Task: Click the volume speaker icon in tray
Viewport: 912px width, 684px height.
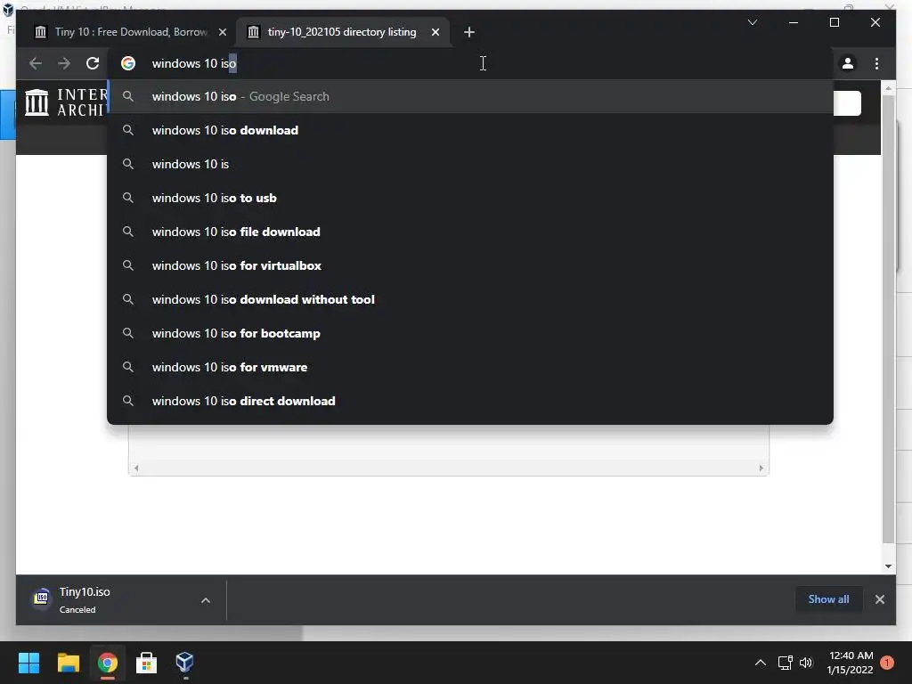Action: pyautogui.click(x=805, y=663)
